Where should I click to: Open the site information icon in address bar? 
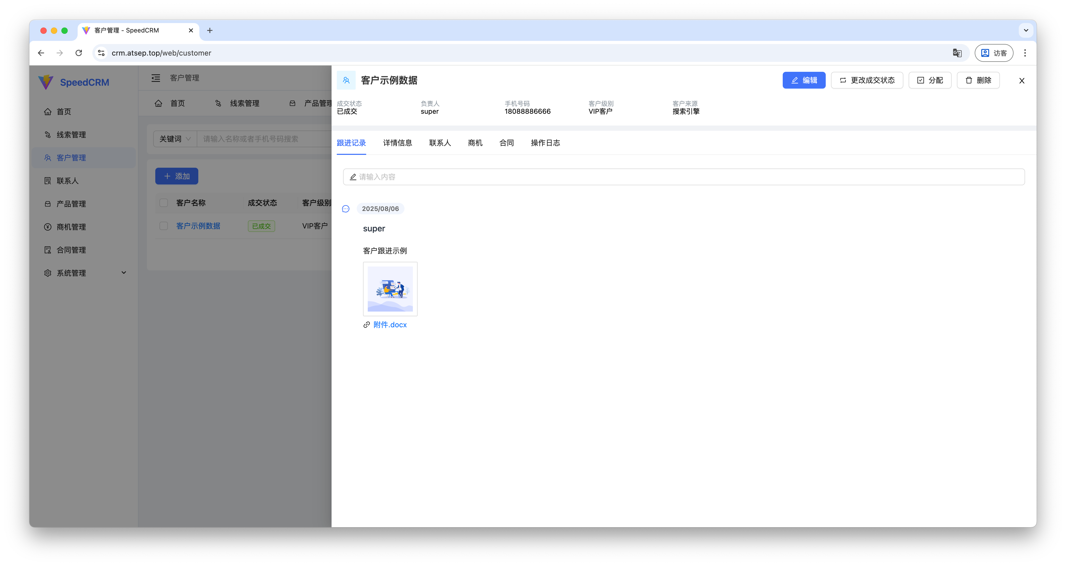pos(101,53)
